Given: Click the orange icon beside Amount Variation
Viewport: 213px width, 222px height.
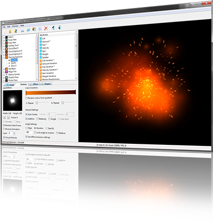Looking at the screenshot, I should pos(41,64).
